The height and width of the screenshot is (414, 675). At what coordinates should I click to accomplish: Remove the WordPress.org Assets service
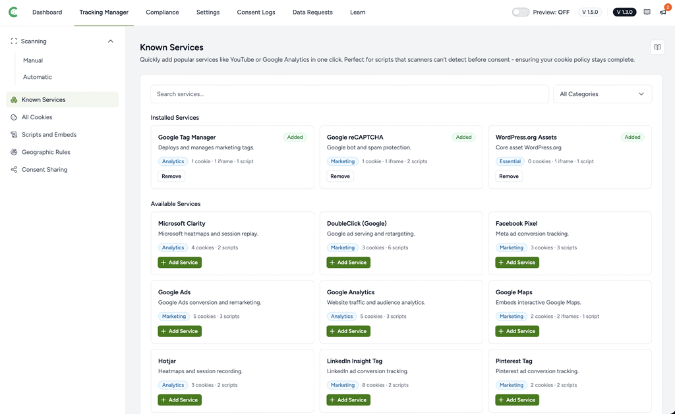point(509,176)
